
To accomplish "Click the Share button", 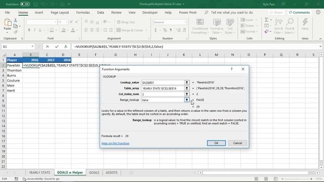I will point(276,12).
